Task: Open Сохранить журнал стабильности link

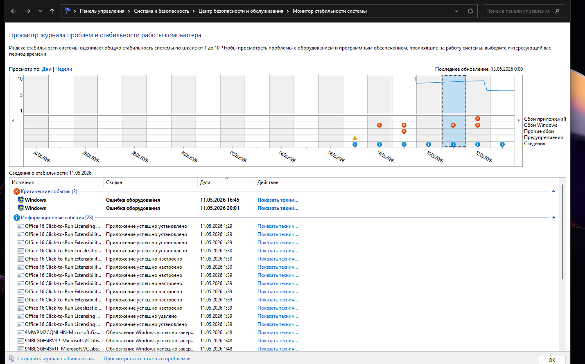Action: (x=56, y=359)
